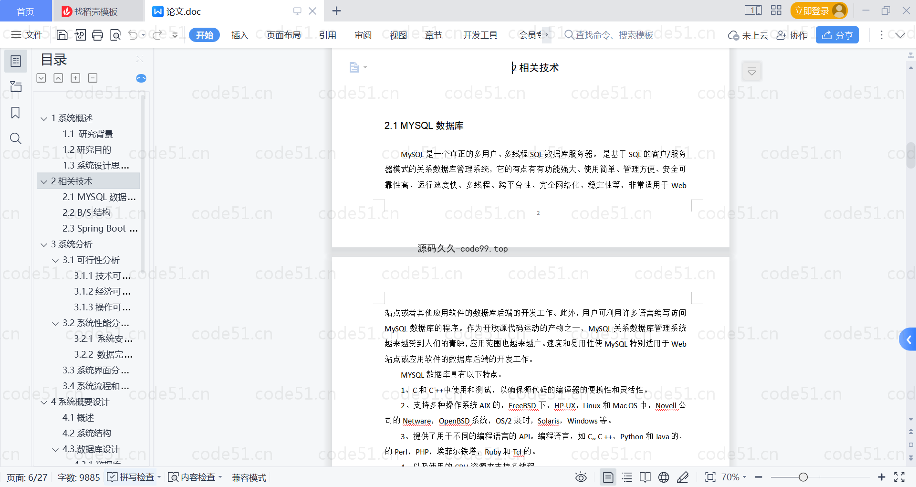916x487 pixels.
Task: Switch to the 视图 tab
Action: 398,35
